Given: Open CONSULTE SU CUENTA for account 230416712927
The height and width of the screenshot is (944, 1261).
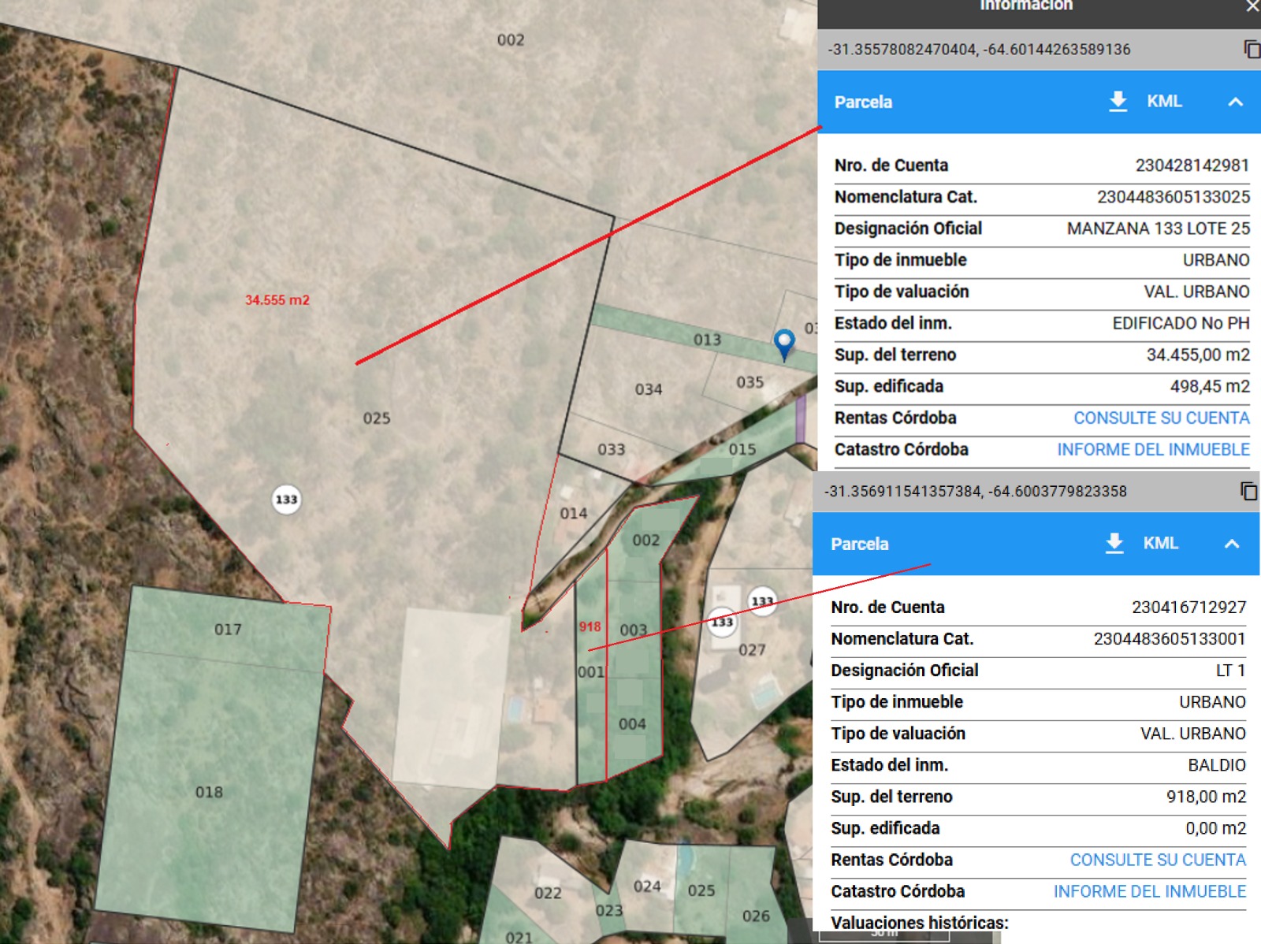Looking at the screenshot, I should coord(1158,860).
